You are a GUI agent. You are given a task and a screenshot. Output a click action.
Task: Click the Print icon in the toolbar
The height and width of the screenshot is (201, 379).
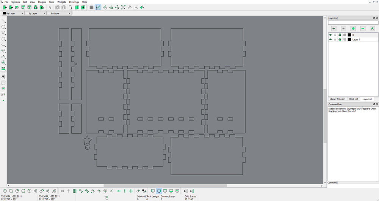pyautogui.click(x=35, y=7)
